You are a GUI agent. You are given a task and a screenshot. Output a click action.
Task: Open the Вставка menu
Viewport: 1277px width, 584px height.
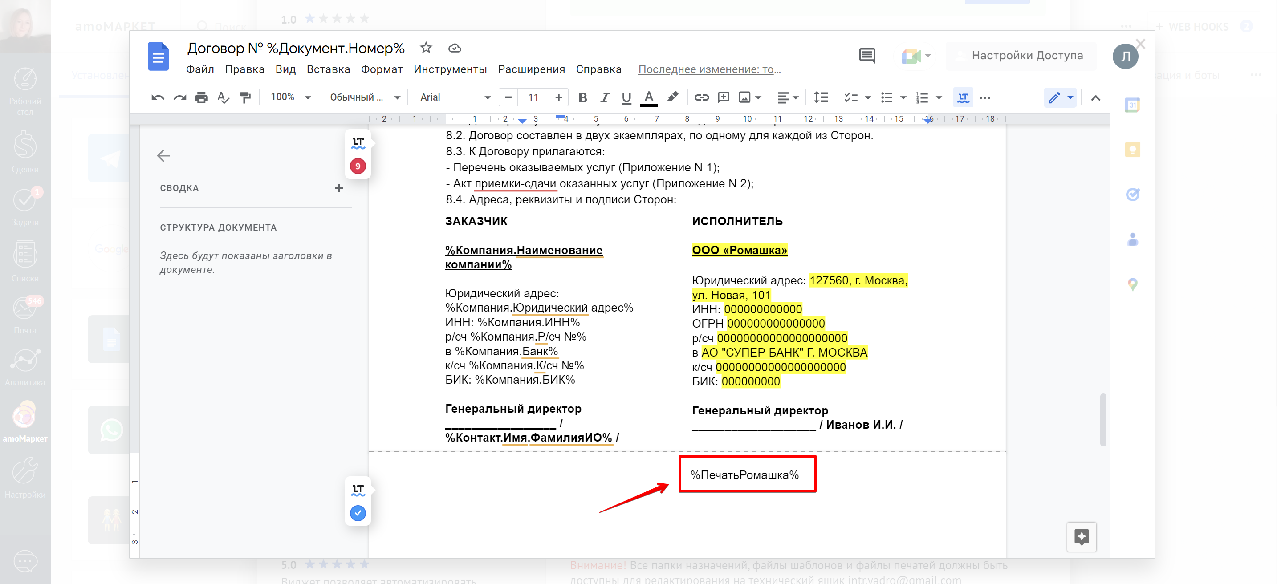pyautogui.click(x=328, y=69)
